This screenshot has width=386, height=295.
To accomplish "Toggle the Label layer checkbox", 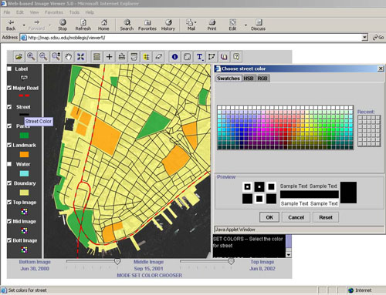I will pyautogui.click(x=9, y=69).
